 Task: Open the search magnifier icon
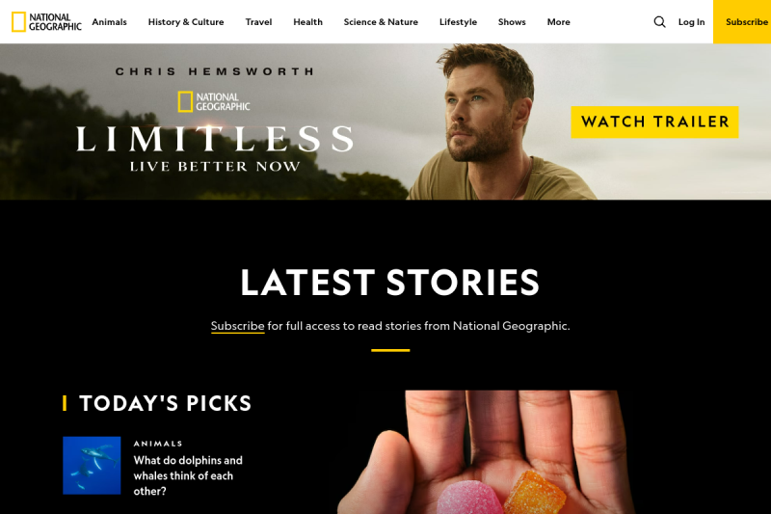pyautogui.click(x=659, y=21)
